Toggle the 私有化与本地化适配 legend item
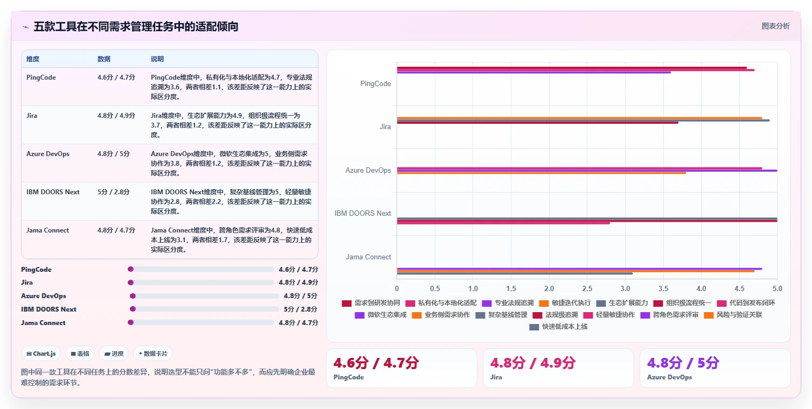812x409 pixels. tap(441, 303)
